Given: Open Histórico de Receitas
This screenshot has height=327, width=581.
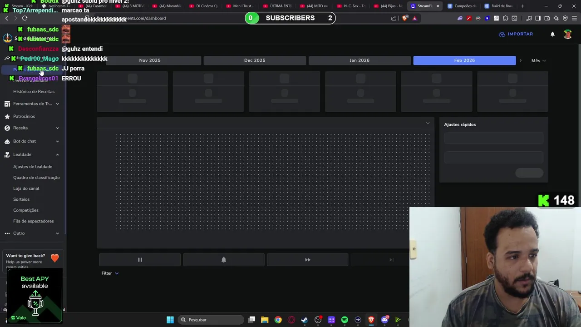Looking at the screenshot, I should (x=34, y=91).
